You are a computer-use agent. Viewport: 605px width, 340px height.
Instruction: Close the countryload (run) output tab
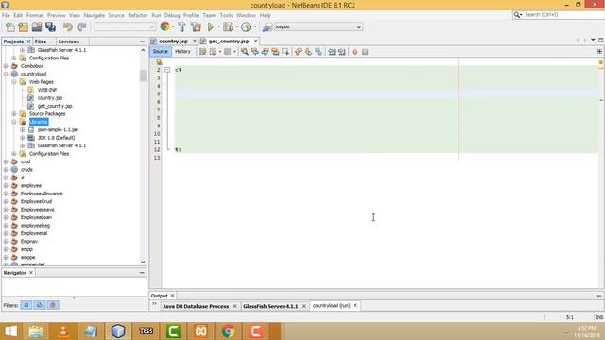pos(355,305)
